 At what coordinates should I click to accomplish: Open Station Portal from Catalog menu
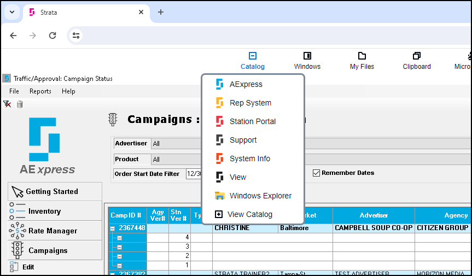(x=253, y=121)
